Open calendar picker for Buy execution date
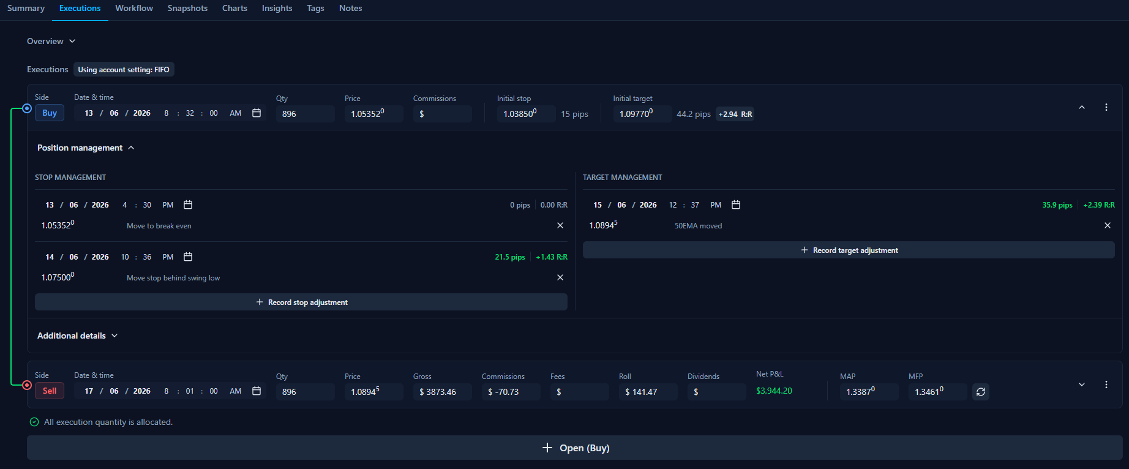Image resolution: width=1129 pixels, height=469 pixels. point(257,113)
